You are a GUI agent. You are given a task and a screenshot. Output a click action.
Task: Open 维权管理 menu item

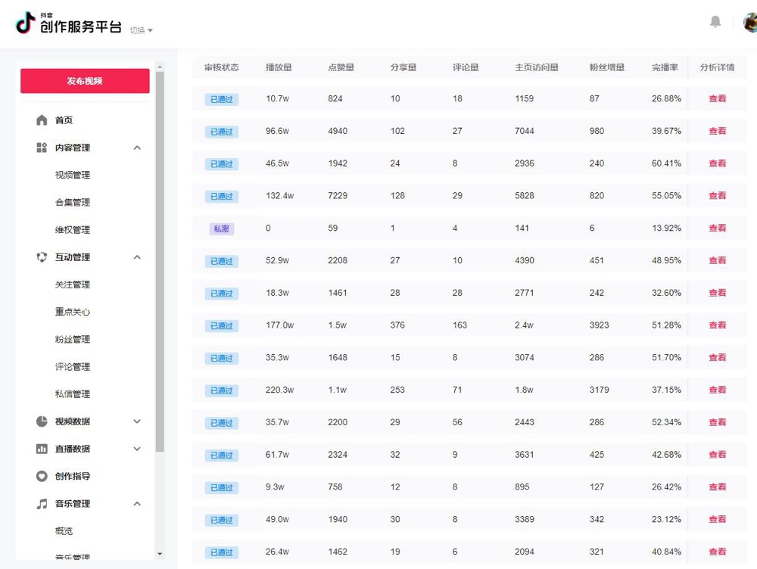73,230
